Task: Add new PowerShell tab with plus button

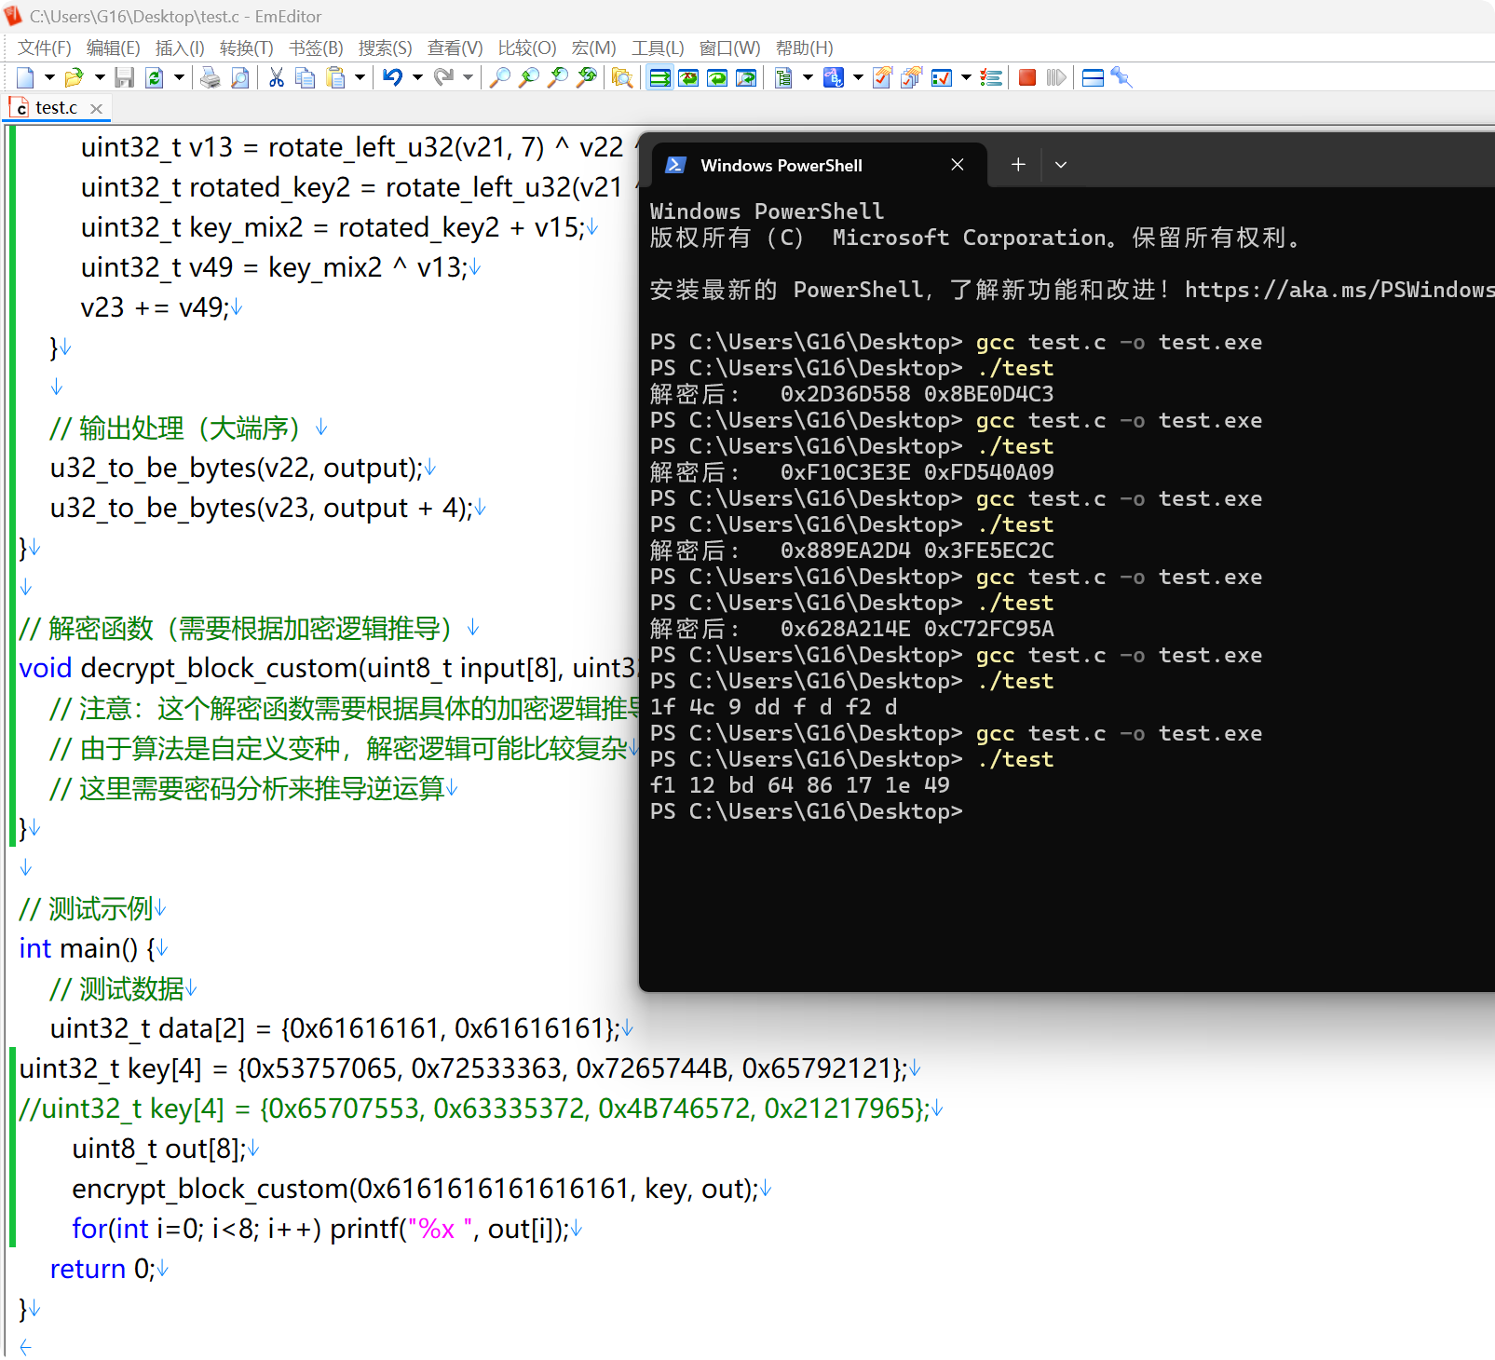Action: (1018, 165)
